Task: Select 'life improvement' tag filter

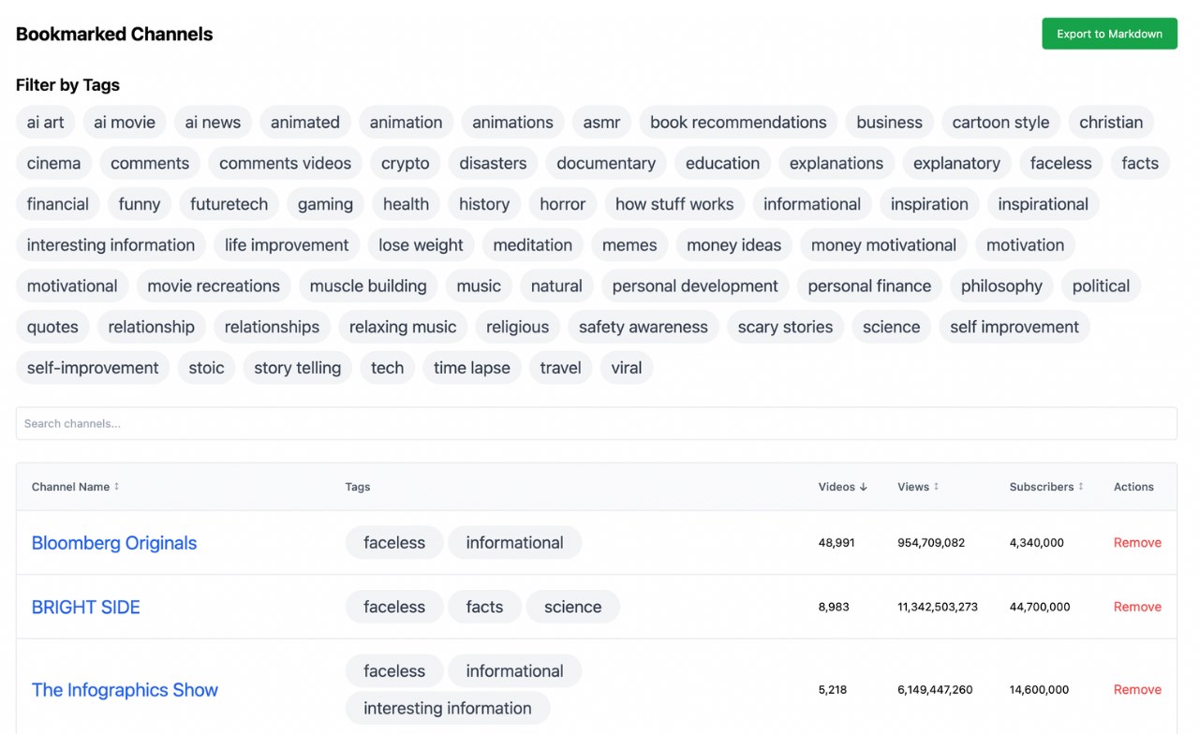Action: [287, 245]
